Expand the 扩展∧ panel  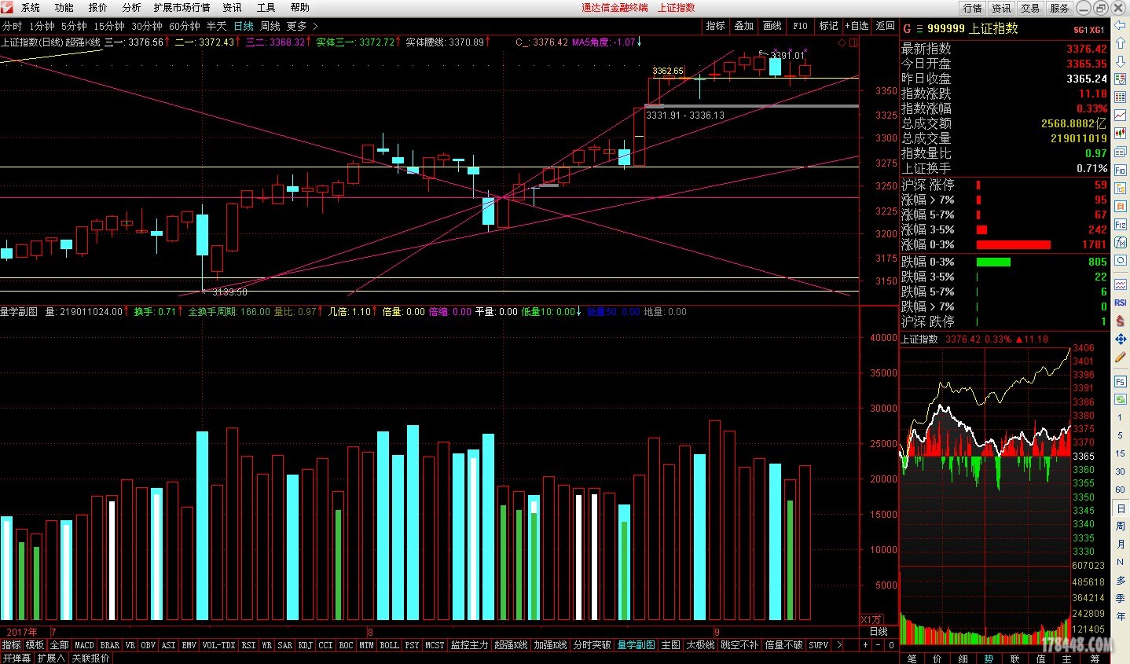pyautogui.click(x=51, y=658)
